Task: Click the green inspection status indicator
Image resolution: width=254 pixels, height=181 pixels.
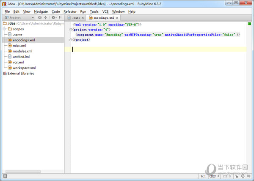Action: tap(249, 24)
